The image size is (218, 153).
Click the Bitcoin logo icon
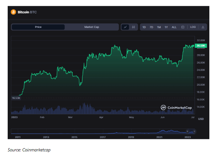[x=13, y=12]
